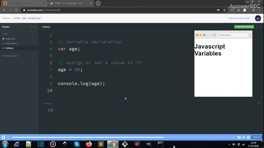Click the project edit pencil icon

pyautogui.click(x=31, y=27)
